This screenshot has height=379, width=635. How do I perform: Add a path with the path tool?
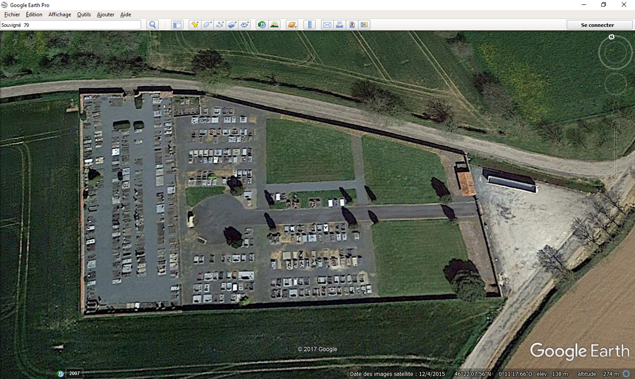click(x=220, y=25)
